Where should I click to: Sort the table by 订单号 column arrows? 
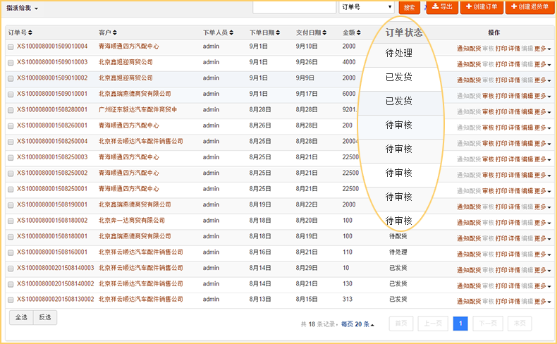point(30,33)
